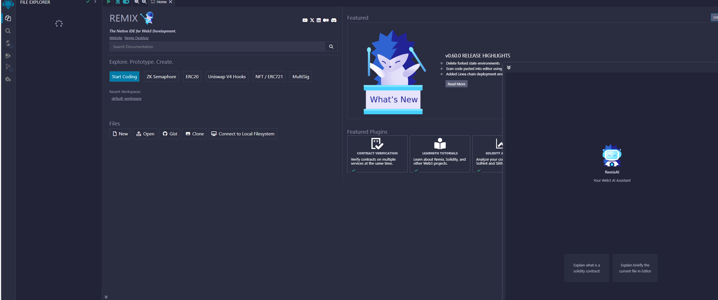Expand the terminal double chevron at bottom
This screenshot has width=718, height=300.
tap(106, 297)
